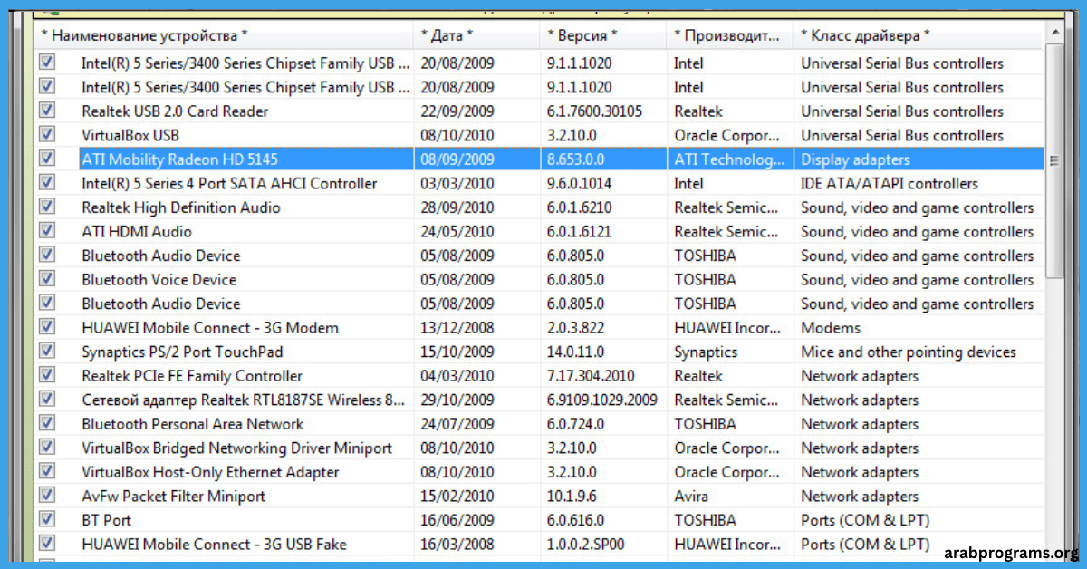
Task: Sort by Класс драйвера column header
Action: click(x=919, y=36)
